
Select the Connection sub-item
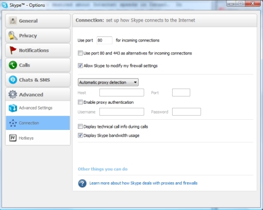click(38, 123)
